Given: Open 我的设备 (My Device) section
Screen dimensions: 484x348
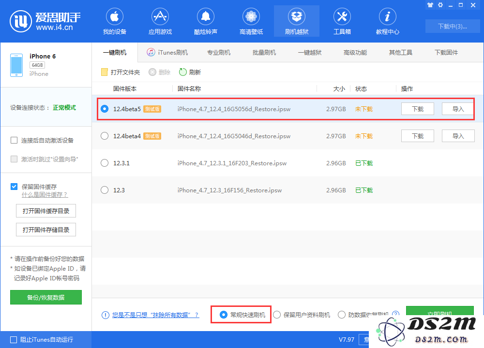Looking at the screenshot, I should click(x=115, y=21).
